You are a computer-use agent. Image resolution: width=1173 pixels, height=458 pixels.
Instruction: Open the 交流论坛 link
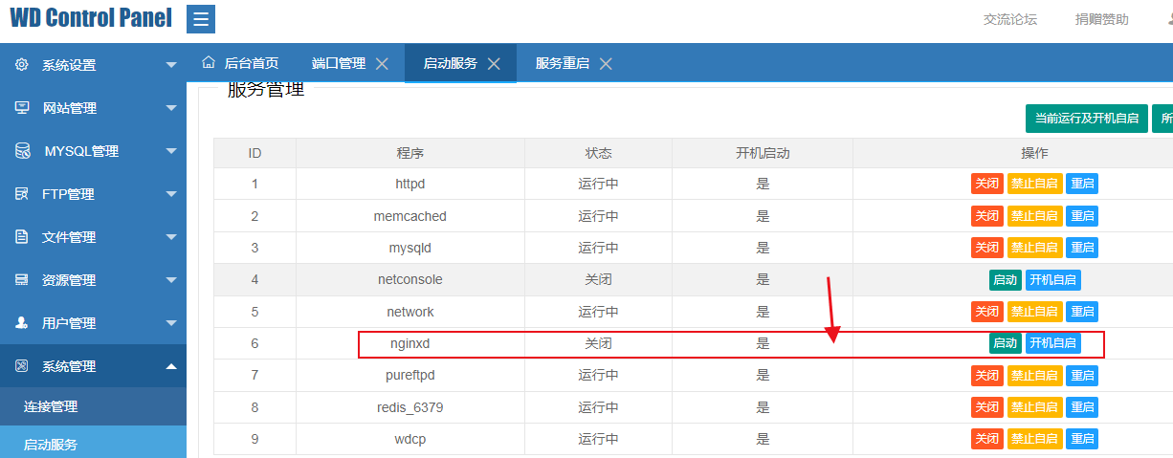point(1010,19)
